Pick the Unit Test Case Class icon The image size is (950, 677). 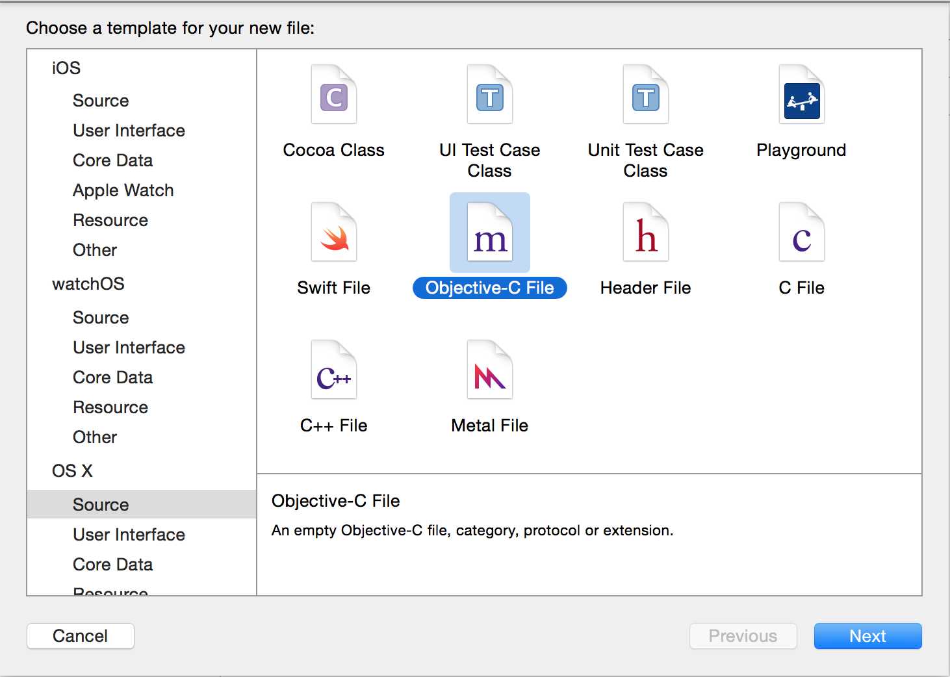646,94
